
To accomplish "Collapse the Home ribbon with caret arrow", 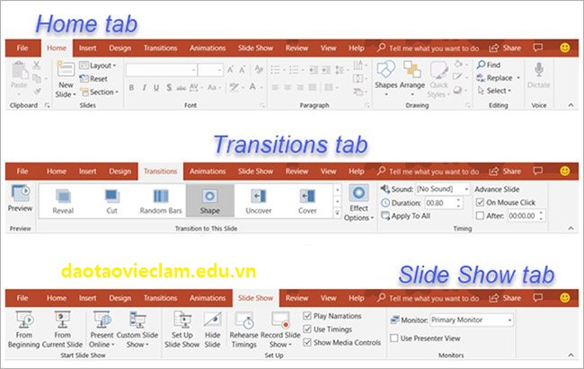I will point(571,105).
